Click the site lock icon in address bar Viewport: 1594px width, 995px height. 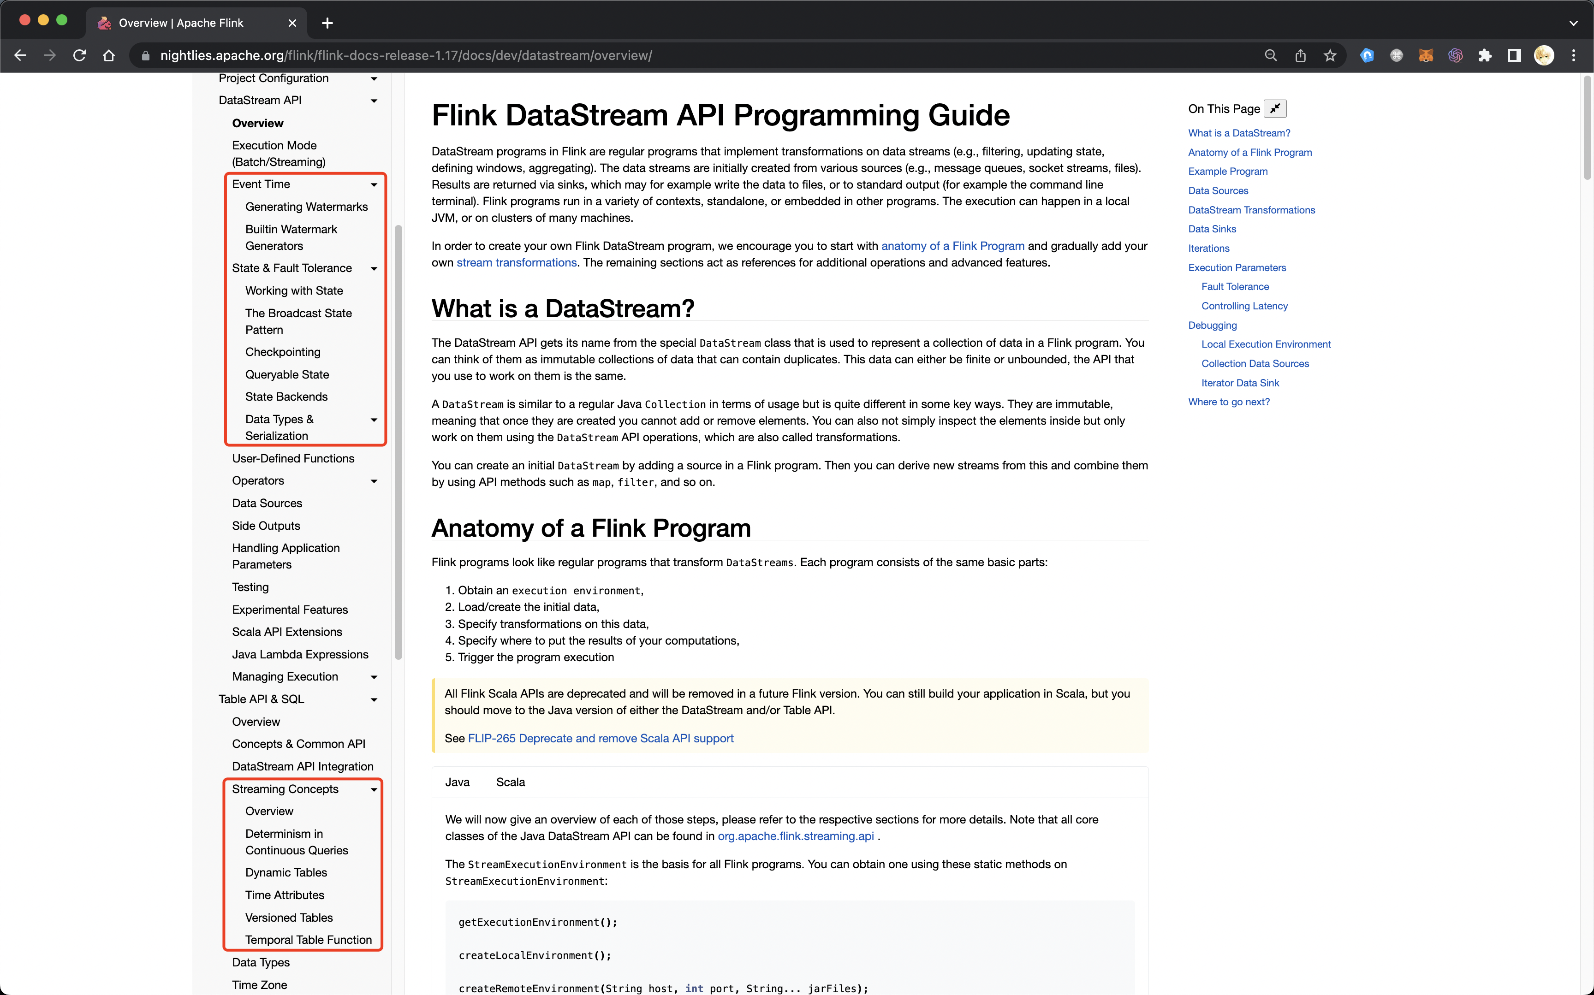coord(145,56)
